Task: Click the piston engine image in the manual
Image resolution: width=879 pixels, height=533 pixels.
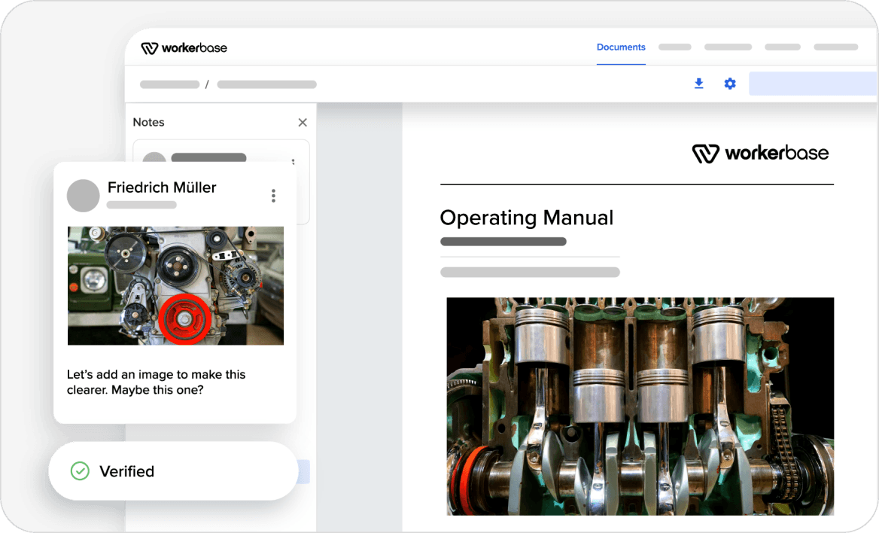Action: pyautogui.click(x=640, y=406)
